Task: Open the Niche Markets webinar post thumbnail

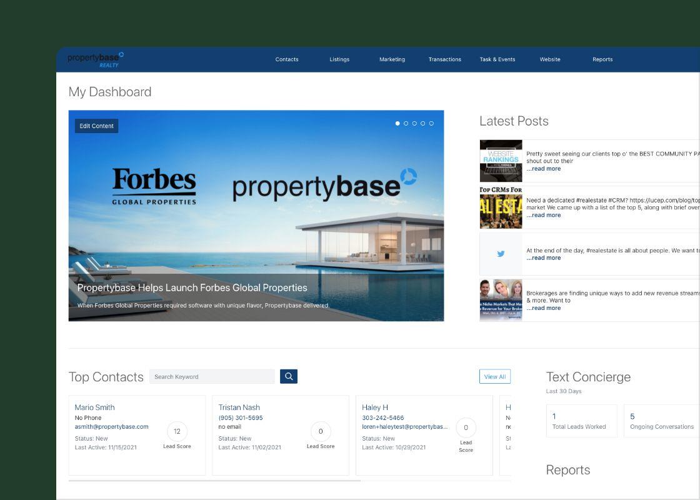Action: tap(501, 300)
